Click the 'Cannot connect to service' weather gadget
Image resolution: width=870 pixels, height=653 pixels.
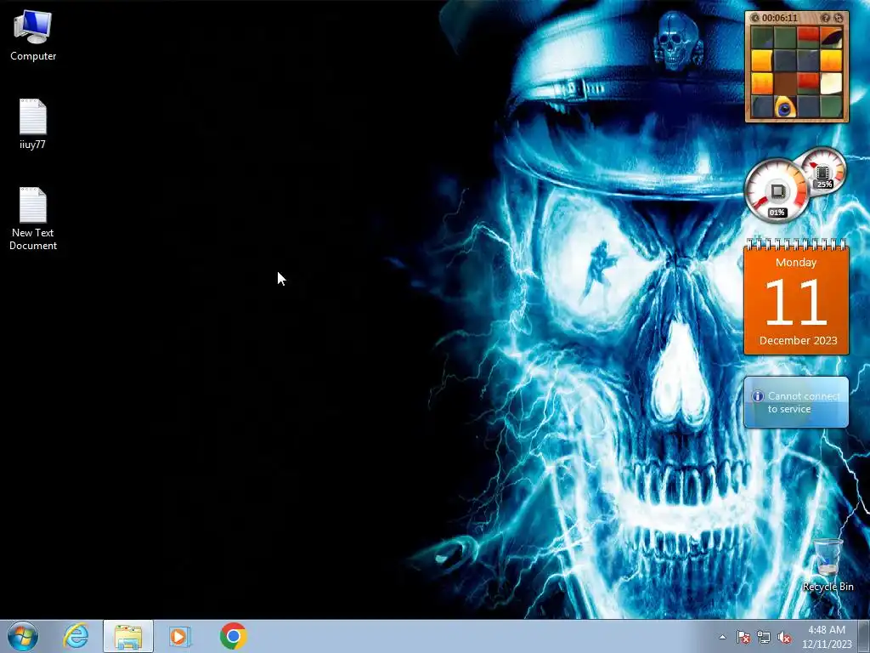[796, 402]
